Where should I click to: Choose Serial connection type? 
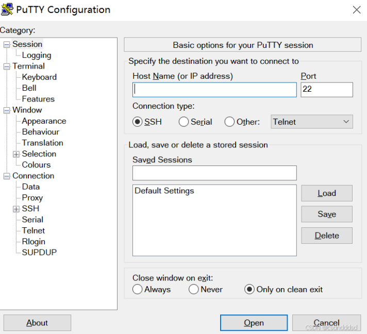tap(183, 122)
